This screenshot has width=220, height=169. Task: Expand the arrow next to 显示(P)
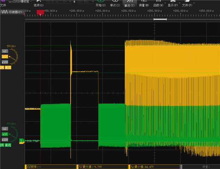pyautogui.click(x=180, y=3)
